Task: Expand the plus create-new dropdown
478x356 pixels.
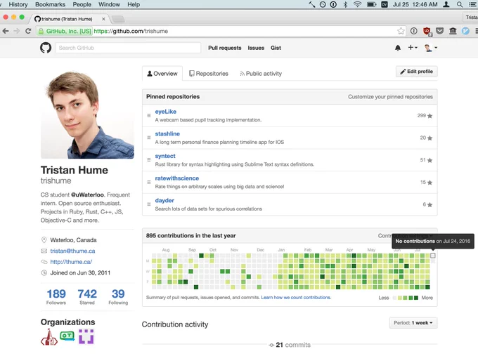Action: (413, 48)
